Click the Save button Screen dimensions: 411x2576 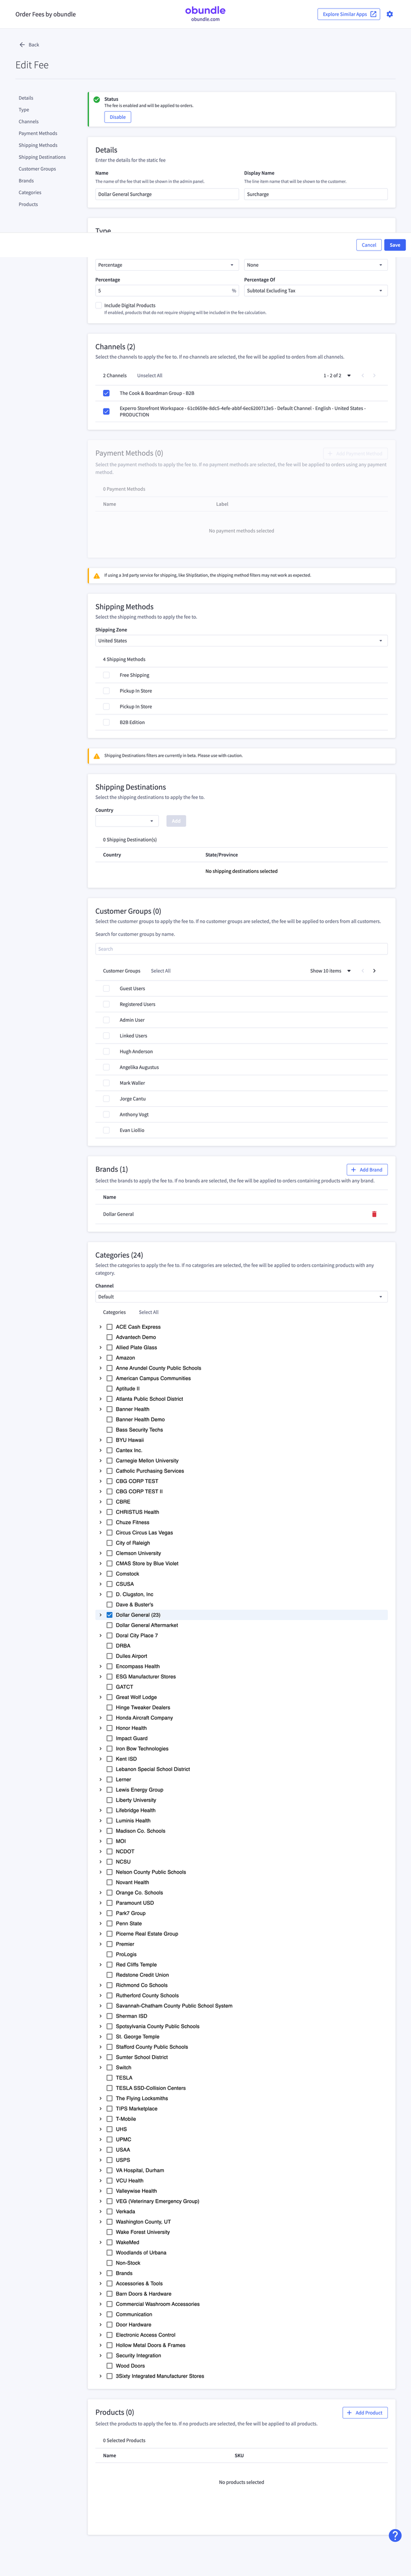pos(395,245)
